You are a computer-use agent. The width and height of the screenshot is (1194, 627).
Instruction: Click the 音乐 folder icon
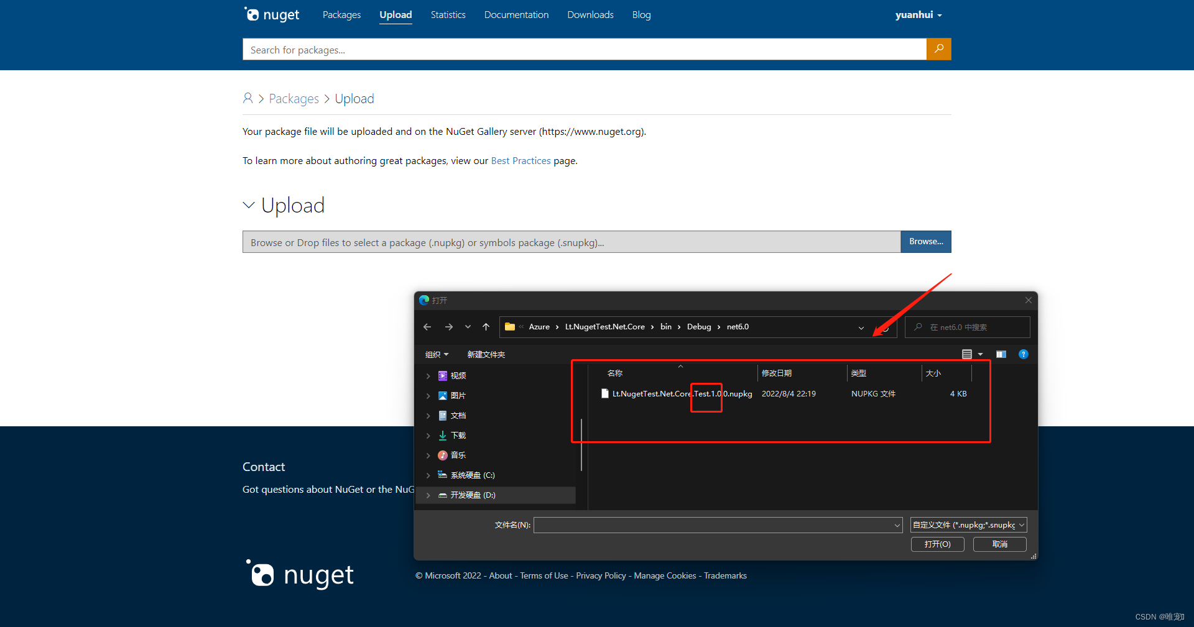443,455
